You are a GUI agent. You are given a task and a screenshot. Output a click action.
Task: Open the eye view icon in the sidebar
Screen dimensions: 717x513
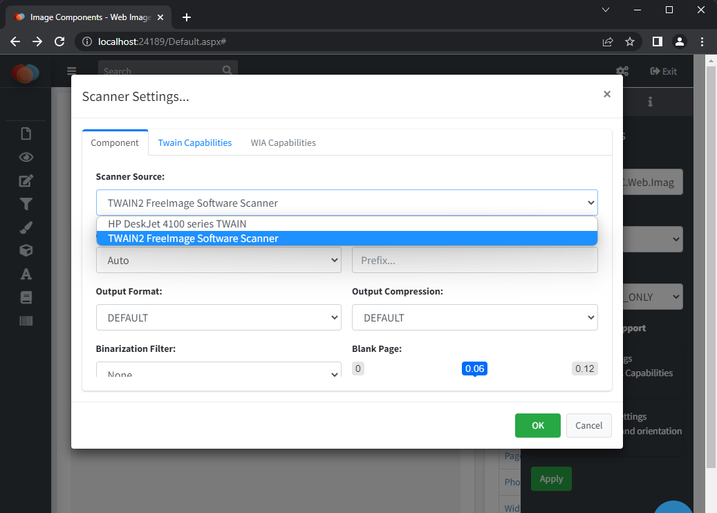26,157
